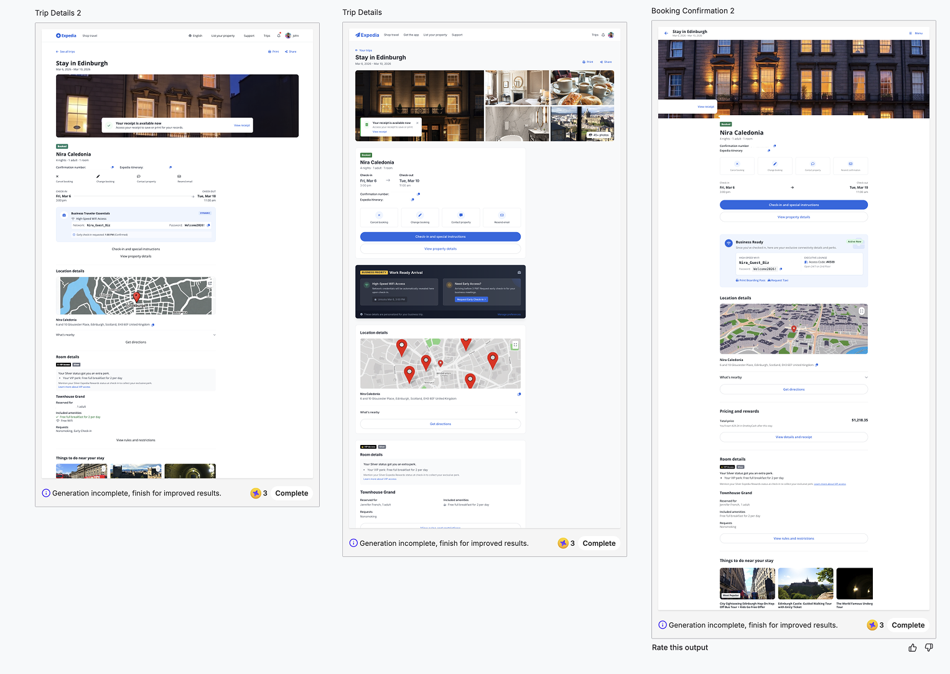Copy WiFi password in Business Traveler Essentials card
This screenshot has height=674, width=950.
click(x=208, y=225)
